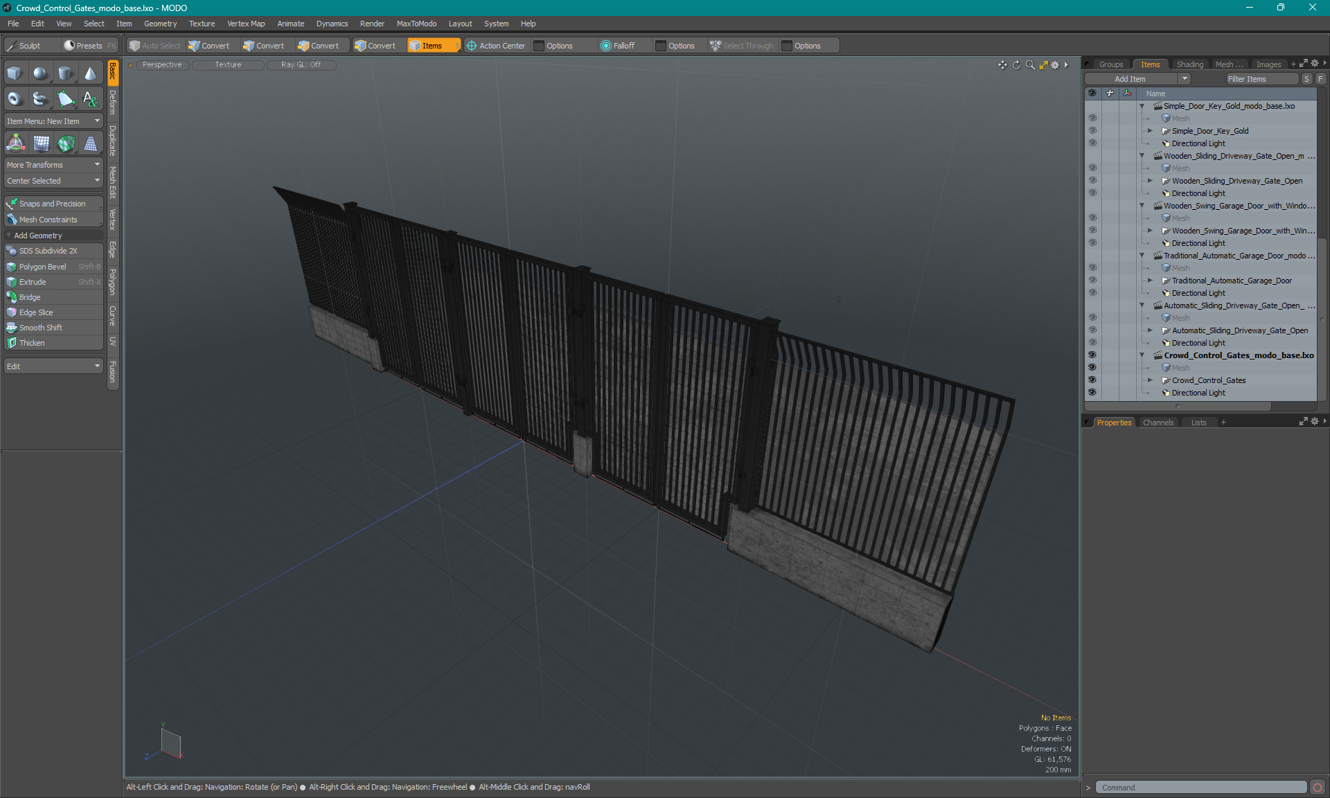Open Snaps and Precision
Viewport: 1330px width, 798px height.
53,204
